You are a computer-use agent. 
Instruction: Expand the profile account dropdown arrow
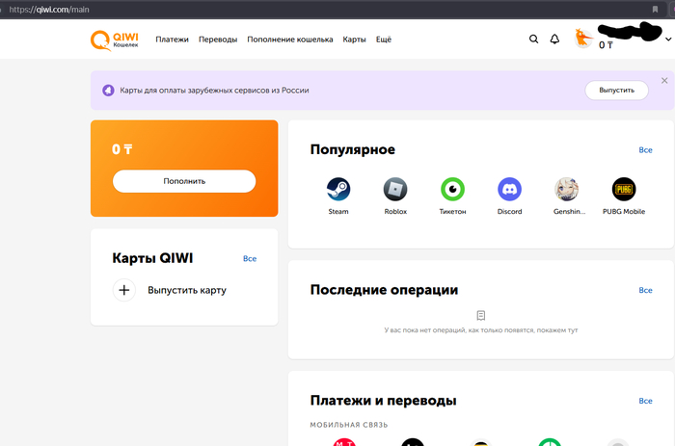coord(668,40)
